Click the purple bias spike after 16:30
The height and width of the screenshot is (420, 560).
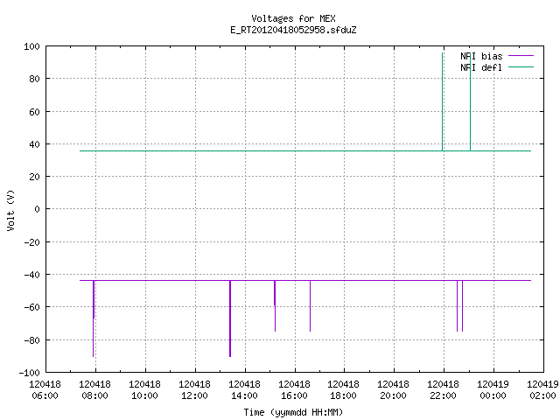click(310, 306)
